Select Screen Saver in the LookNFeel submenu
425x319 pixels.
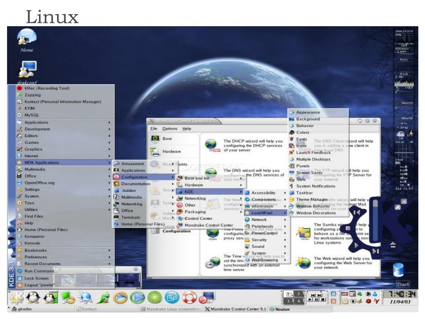[318, 172]
